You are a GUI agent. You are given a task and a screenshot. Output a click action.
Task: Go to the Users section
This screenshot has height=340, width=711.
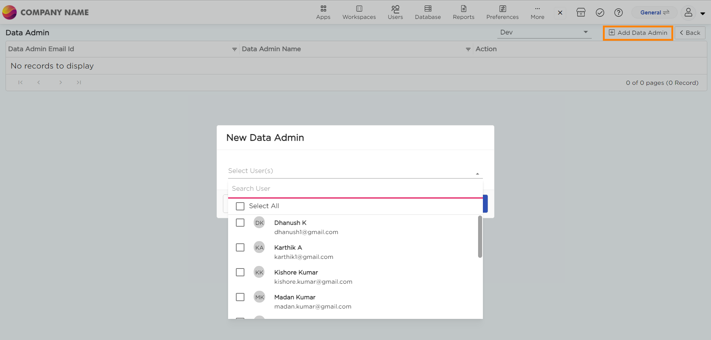pyautogui.click(x=395, y=12)
